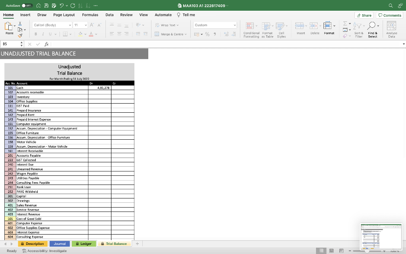Click the Format Painter brush icon
Viewport: 406px width, 254px height.
pos(20,35)
